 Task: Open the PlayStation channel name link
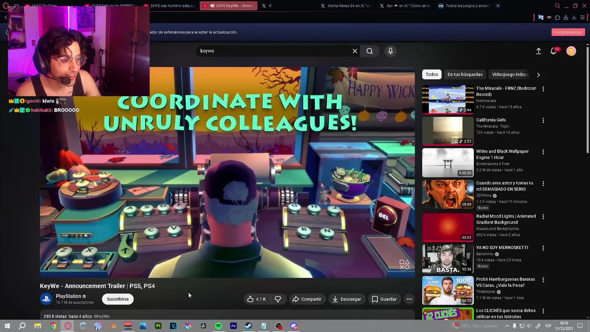pos(68,296)
